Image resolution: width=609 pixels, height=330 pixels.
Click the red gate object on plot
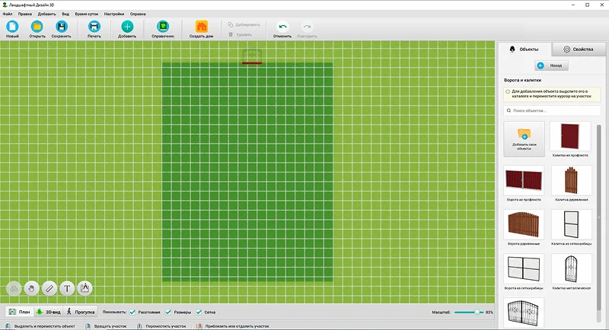tap(252, 63)
